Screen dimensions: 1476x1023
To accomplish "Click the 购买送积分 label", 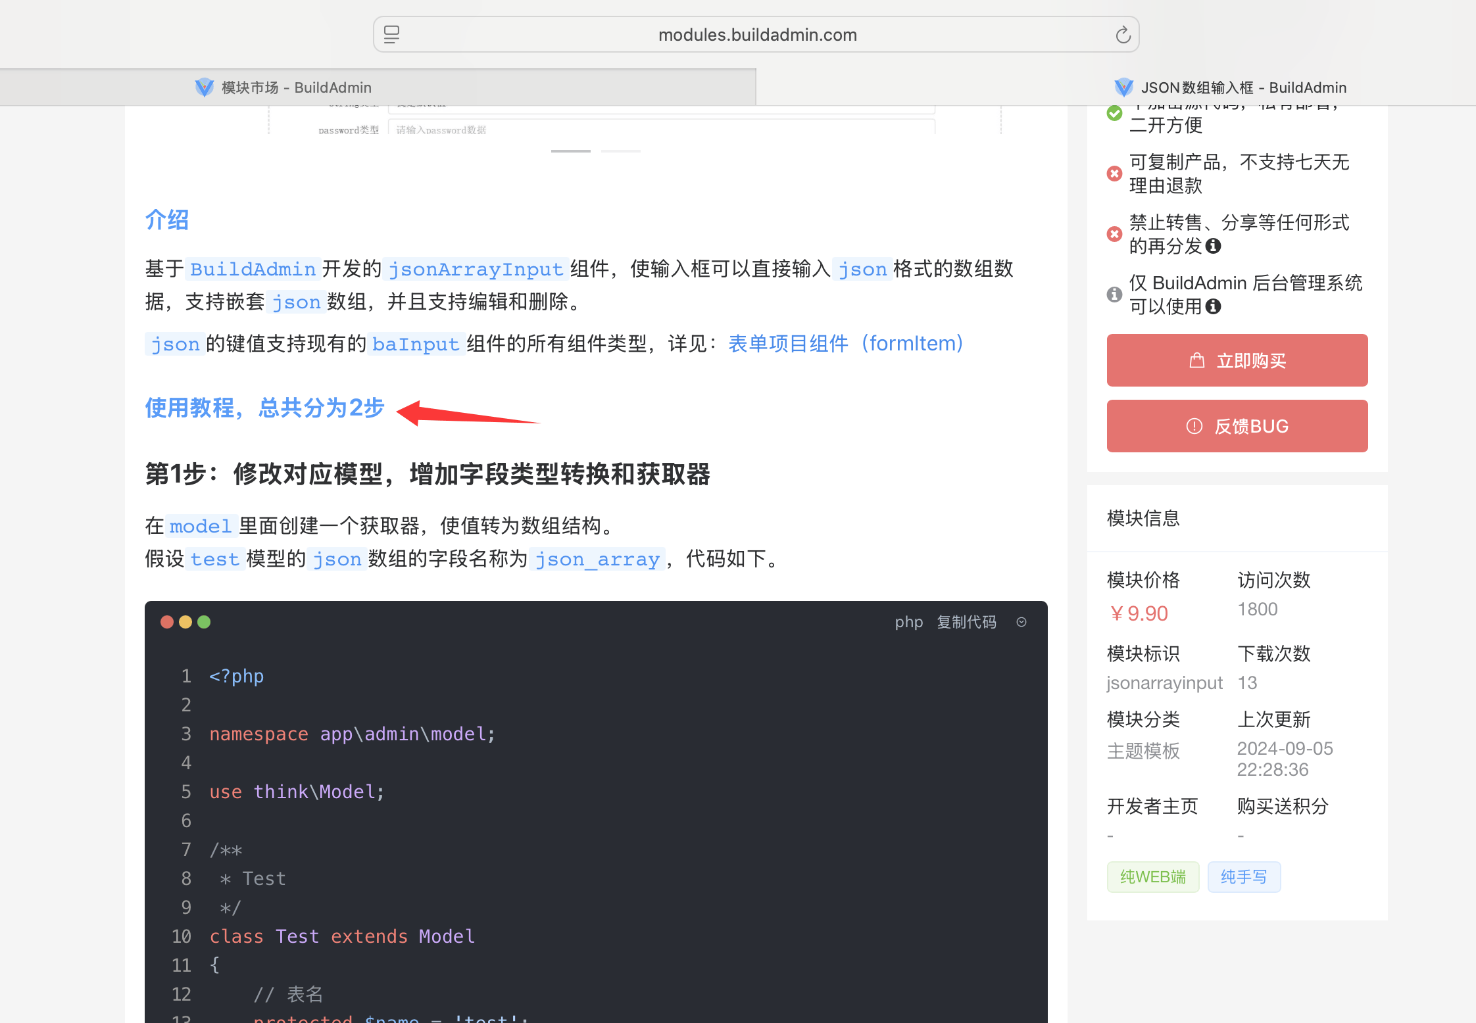I will point(1283,806).
